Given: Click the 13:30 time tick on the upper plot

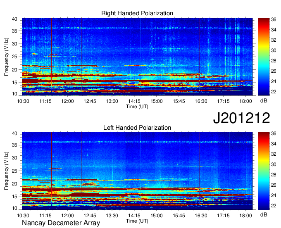Looking at the screenshot, I should [112, 101].
